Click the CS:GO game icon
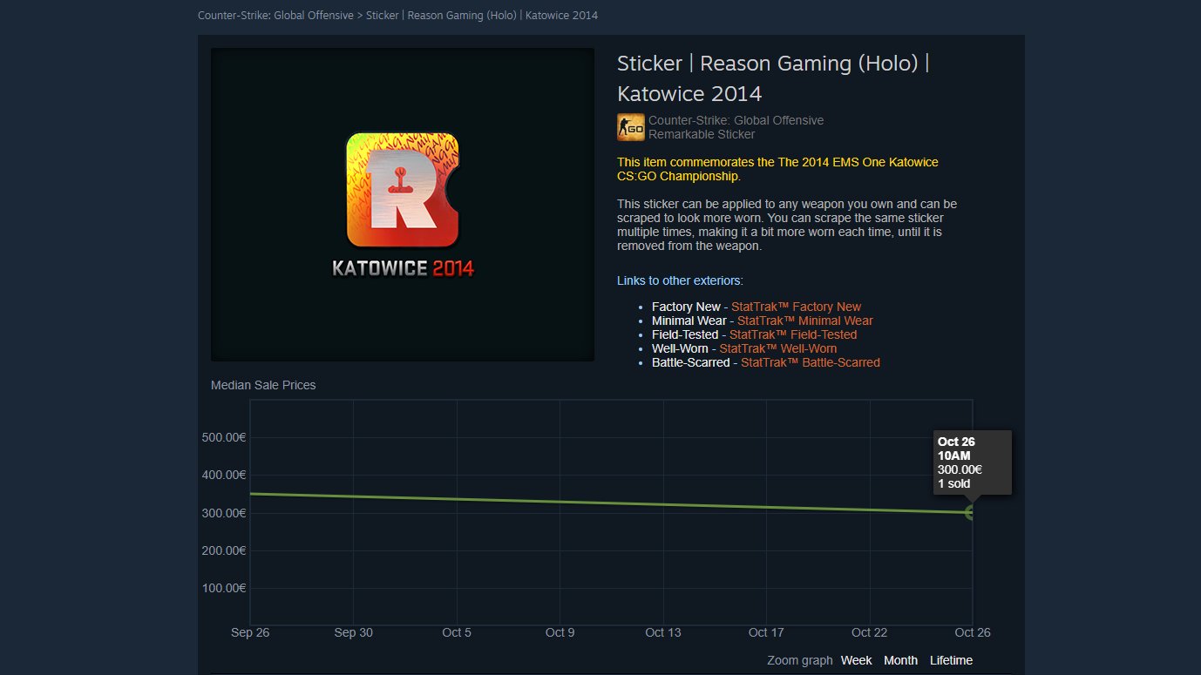 (x=631, y=127)
